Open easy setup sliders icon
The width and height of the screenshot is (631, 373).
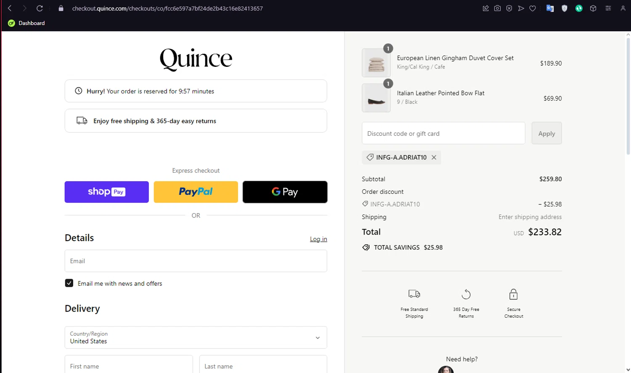[608, 8]
